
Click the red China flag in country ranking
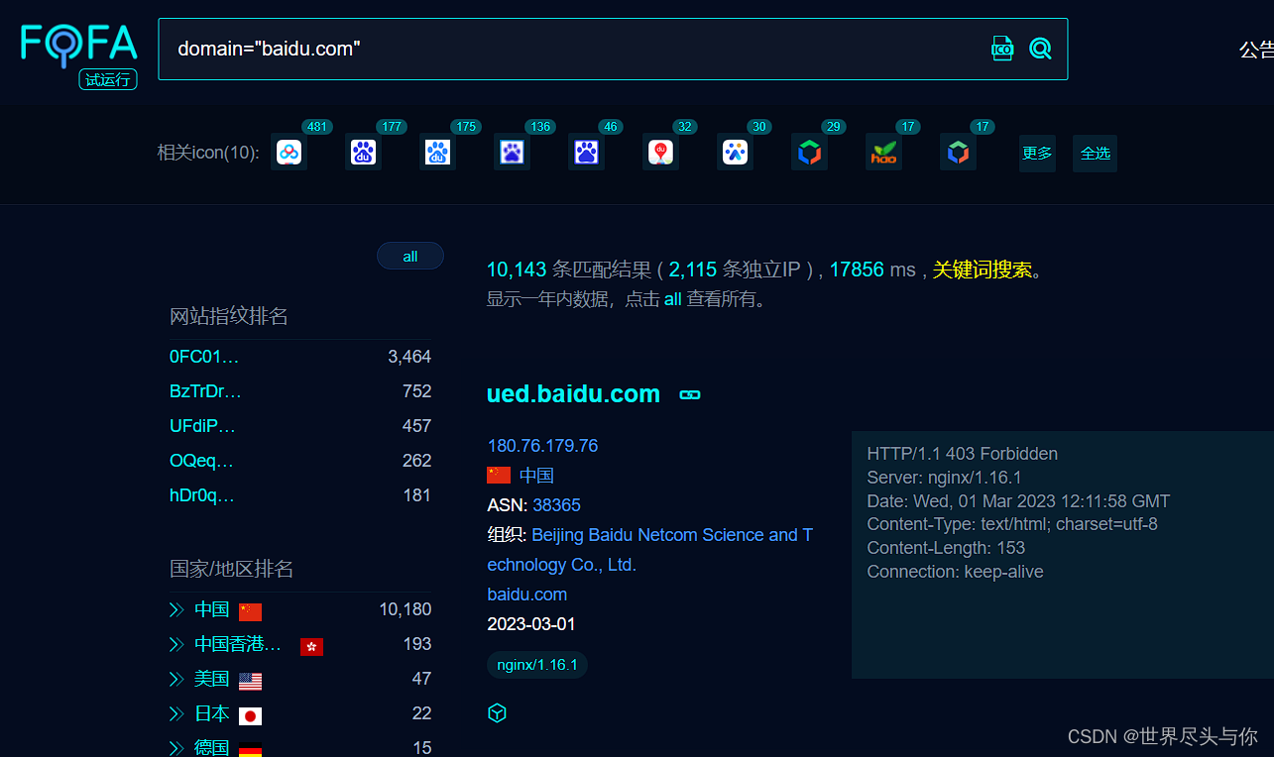click(250, 611)
